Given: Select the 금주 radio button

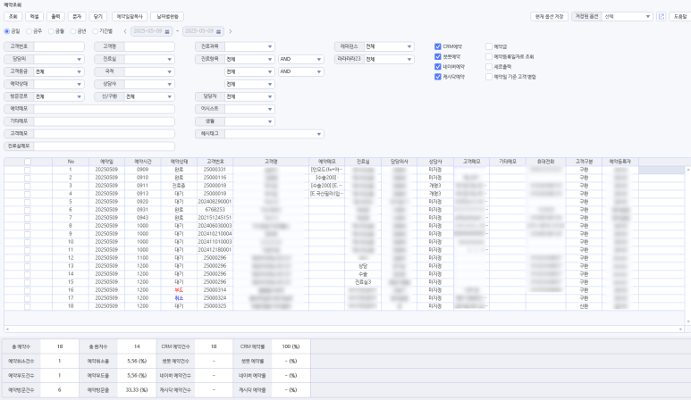Looking at the screenshot, I should tap(29, 31).
